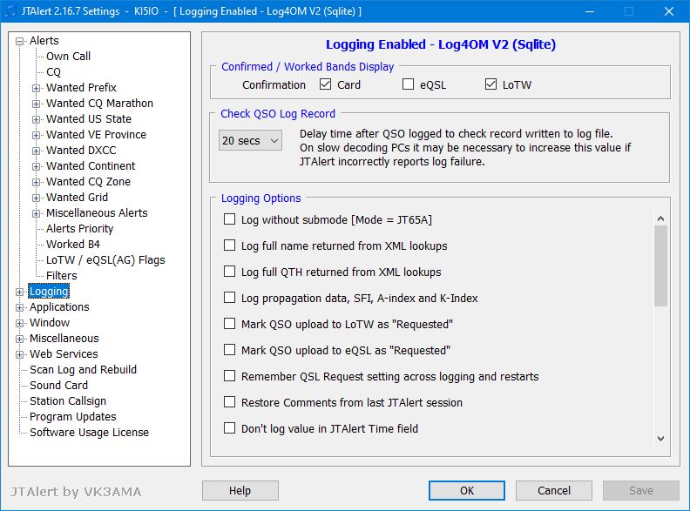Select Station Callsign item
This screenshot has height=511, width=690.
tap(68, 401)
